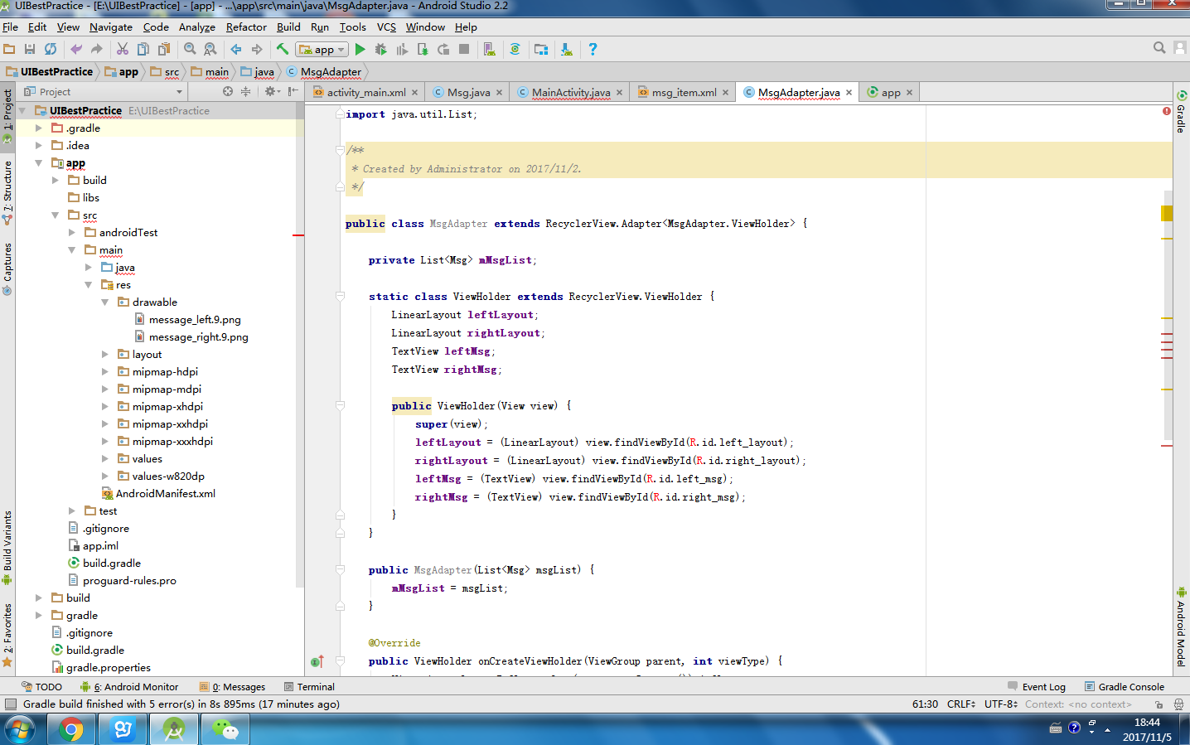The image size is (1190, 745).
Task: Open the TODO tool window
Action: (41, 686)
